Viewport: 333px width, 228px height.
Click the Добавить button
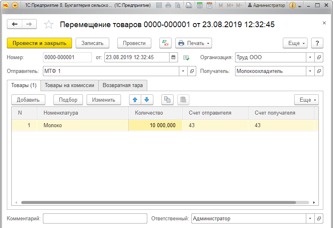[x=28, y=100]
